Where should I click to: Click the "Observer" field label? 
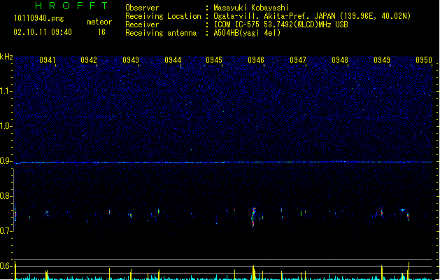pos(142,8)
